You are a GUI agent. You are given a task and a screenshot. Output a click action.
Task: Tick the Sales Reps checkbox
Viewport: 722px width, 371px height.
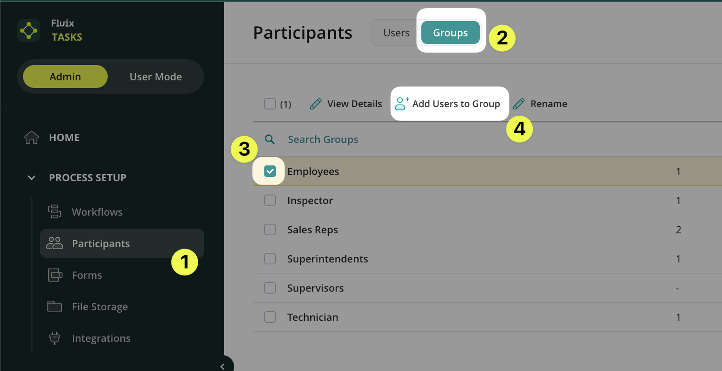(x=270, y=229)
